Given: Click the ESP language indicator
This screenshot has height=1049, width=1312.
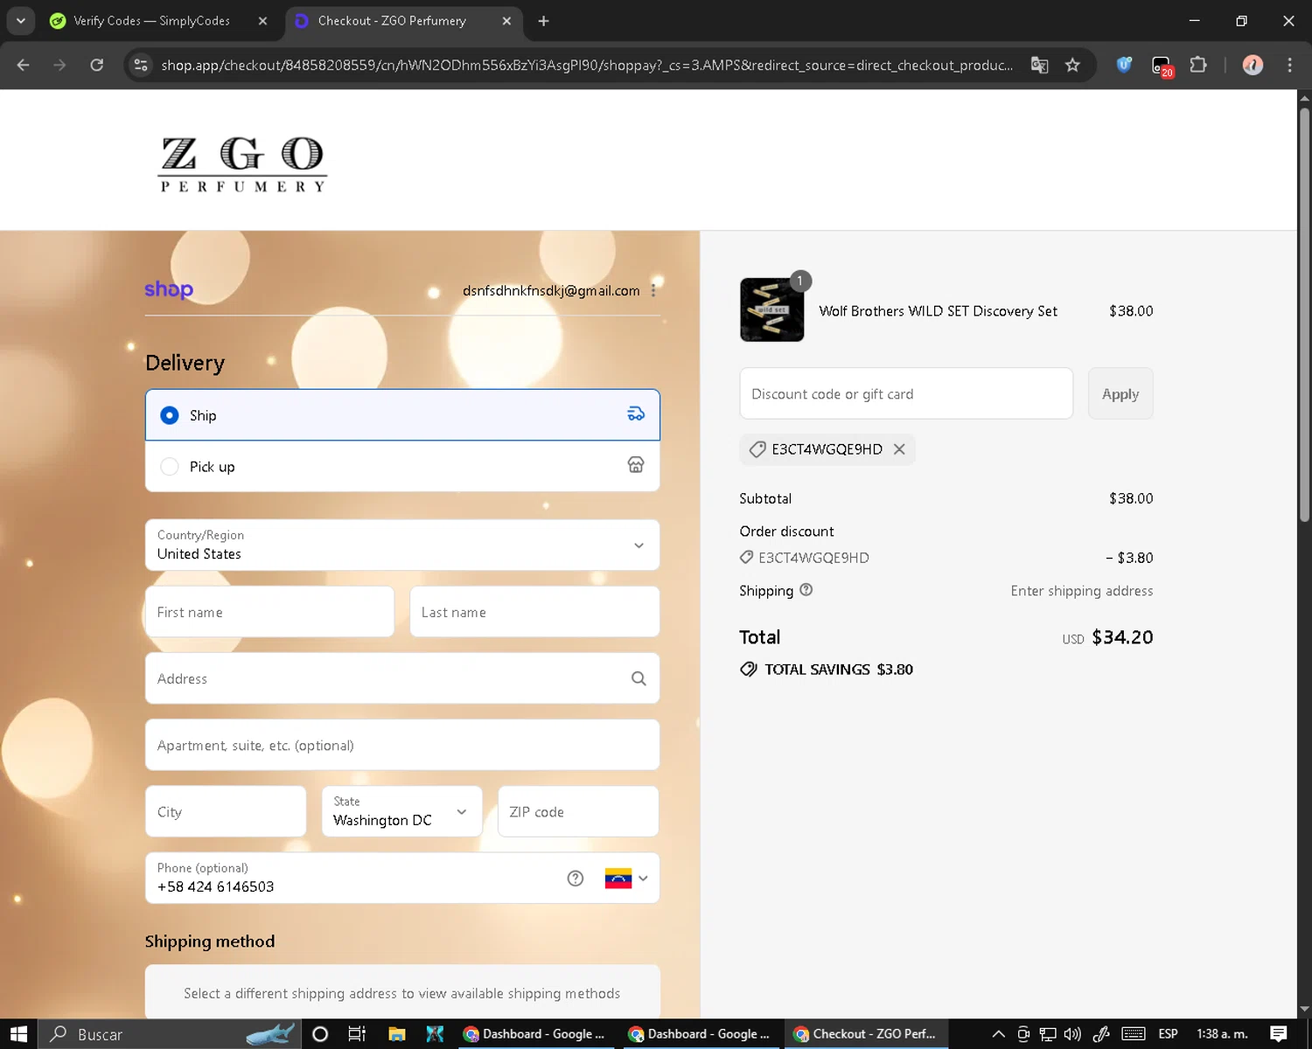Looking at the screenshot, I should tap(1168, 1034).
